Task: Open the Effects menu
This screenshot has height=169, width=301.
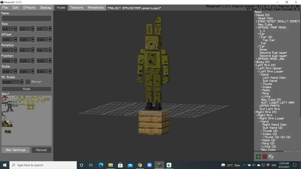Action: pyautogui.click(x=29, y=8)
